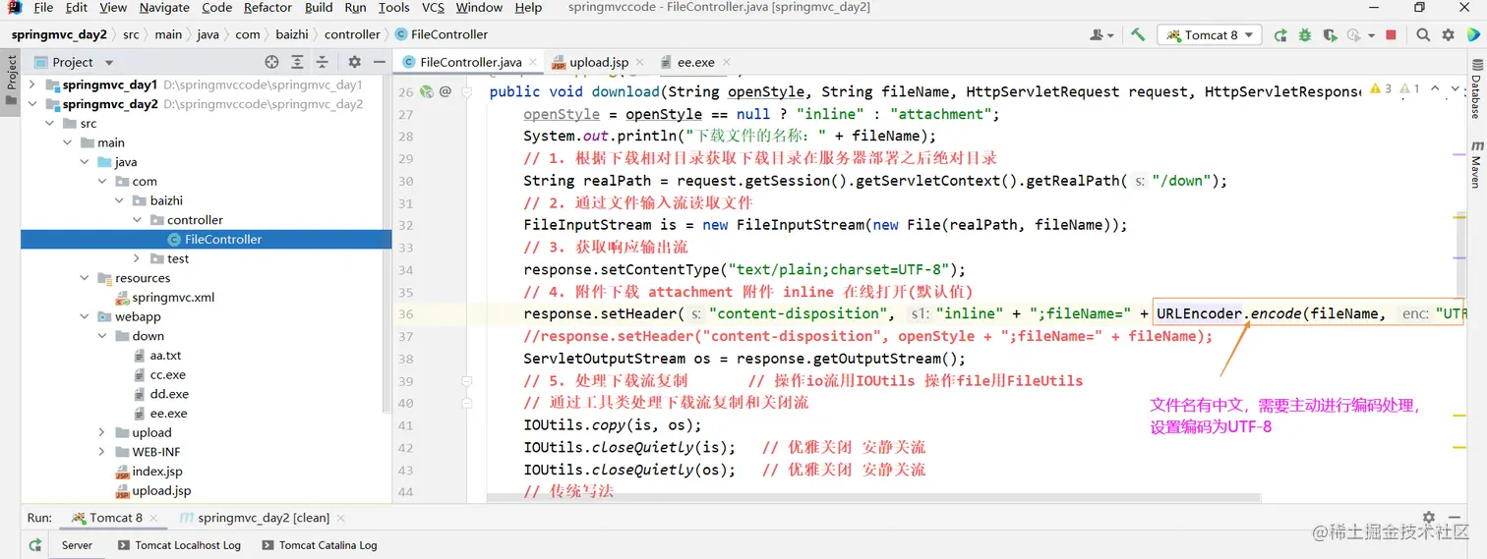The image size is (1487, 559).
Task: Open the Navigate menu
Action: coord(164,8)
